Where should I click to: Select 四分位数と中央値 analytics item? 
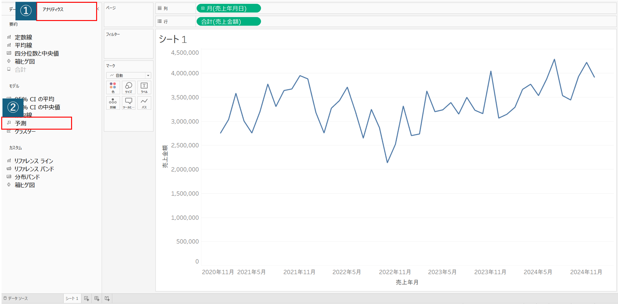37,53
